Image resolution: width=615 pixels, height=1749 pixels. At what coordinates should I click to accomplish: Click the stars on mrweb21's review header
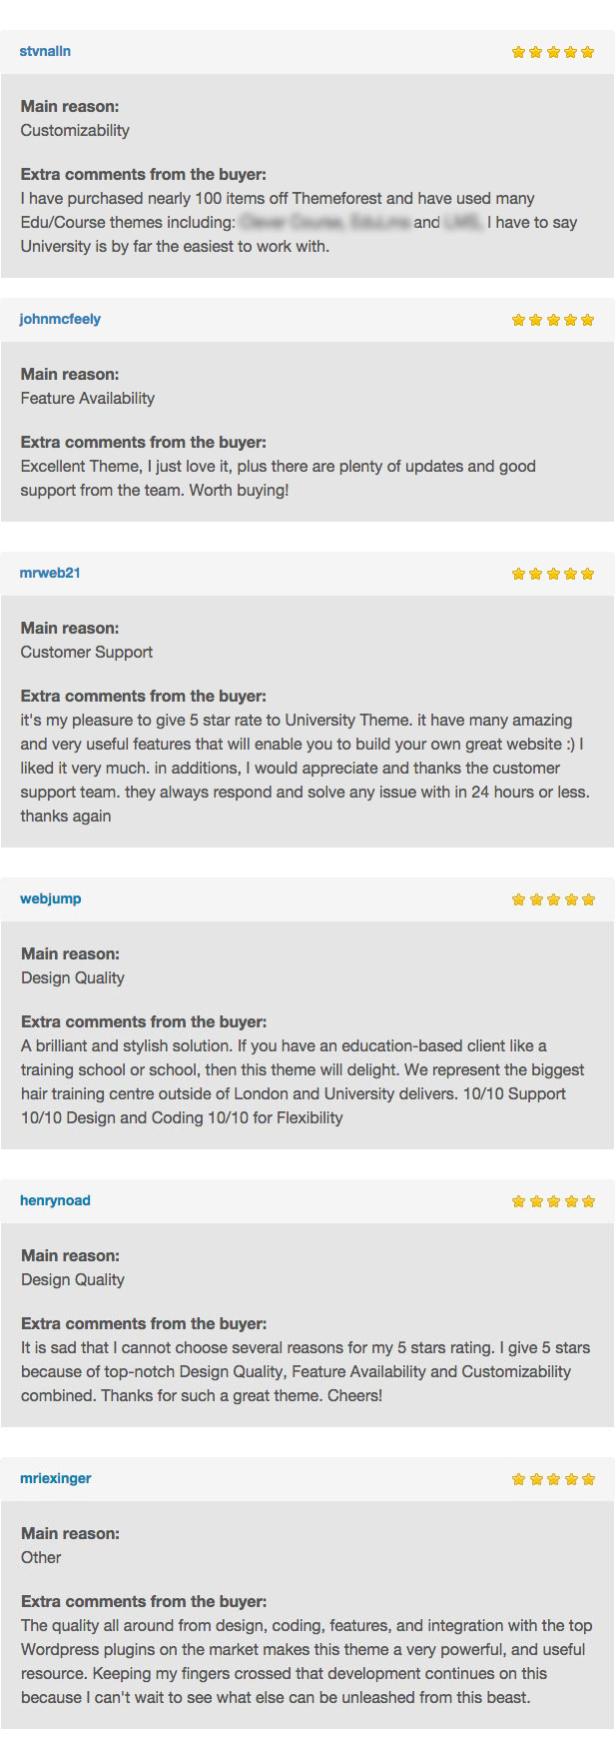(552, 574)
